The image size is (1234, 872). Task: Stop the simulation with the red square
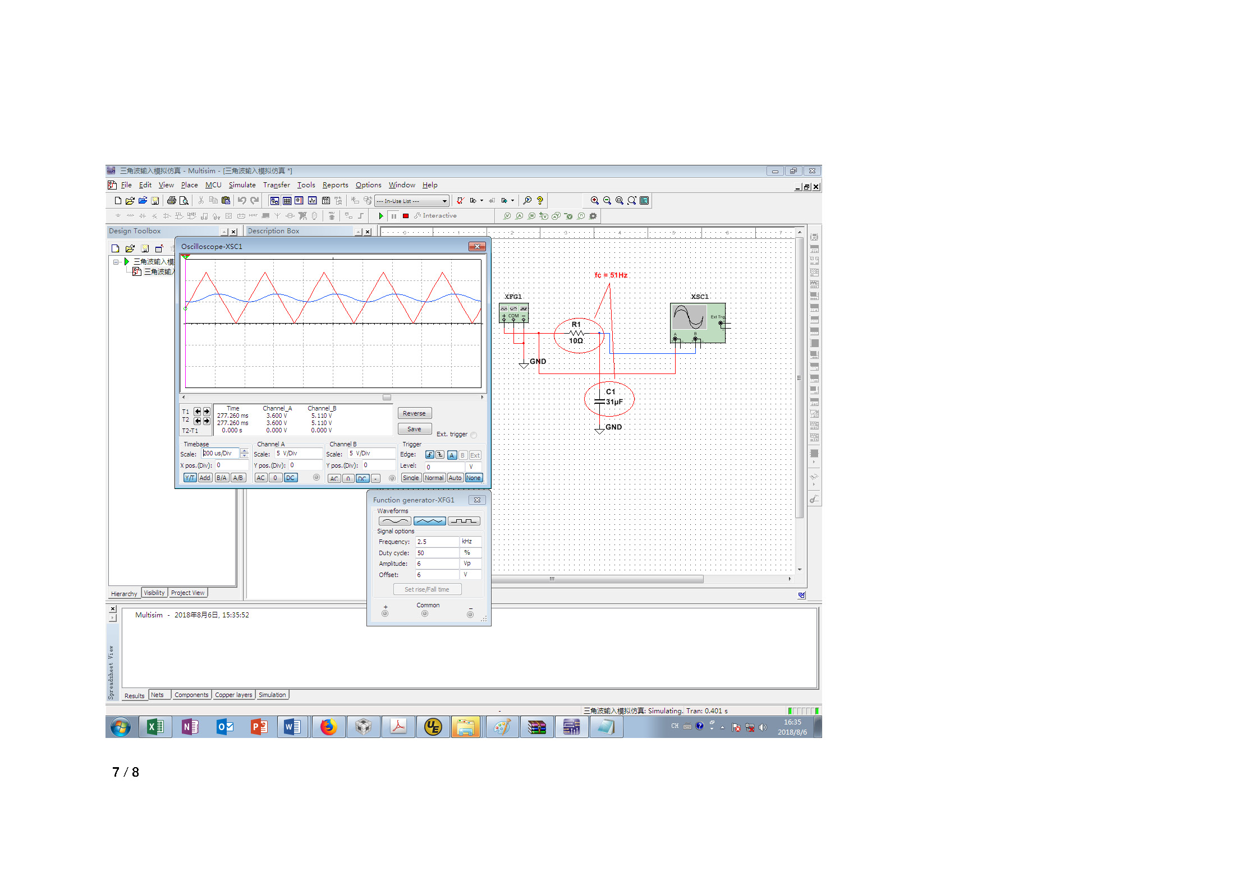pyautogui.click(x=406, y=216)
